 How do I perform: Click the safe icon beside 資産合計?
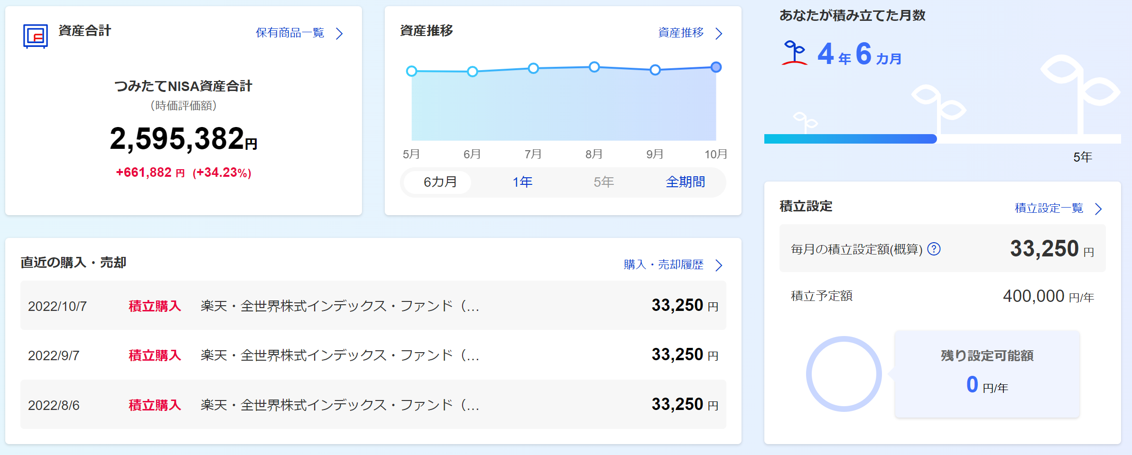[36, 36]
